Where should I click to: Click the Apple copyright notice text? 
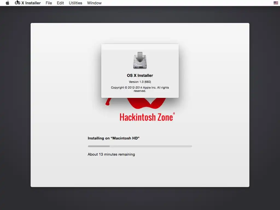click(x=140, y=89)
